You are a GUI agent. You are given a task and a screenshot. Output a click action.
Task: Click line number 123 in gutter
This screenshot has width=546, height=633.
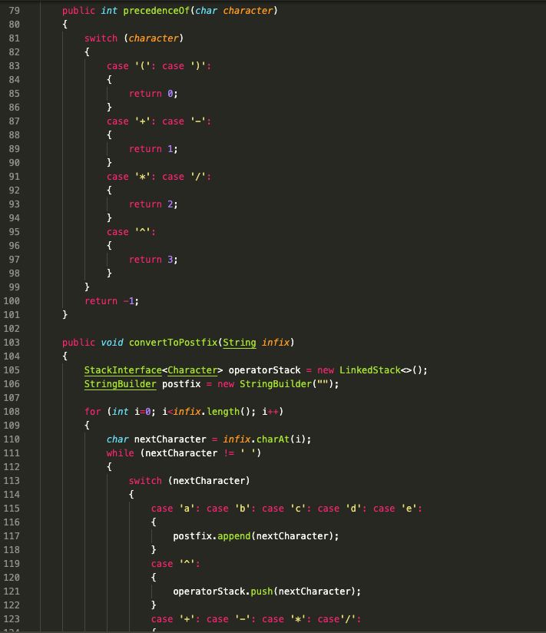[12, 619]
